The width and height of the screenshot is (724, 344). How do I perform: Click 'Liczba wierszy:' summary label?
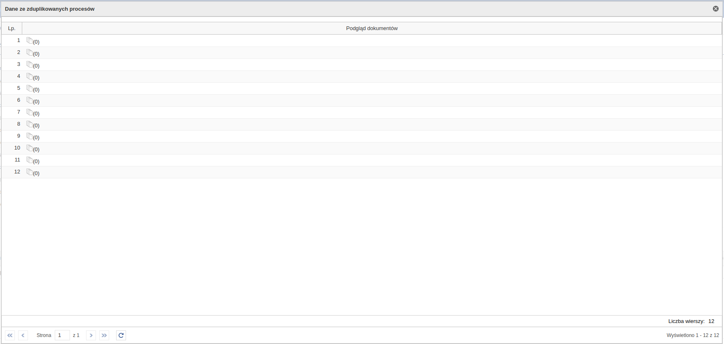point(687,321)
